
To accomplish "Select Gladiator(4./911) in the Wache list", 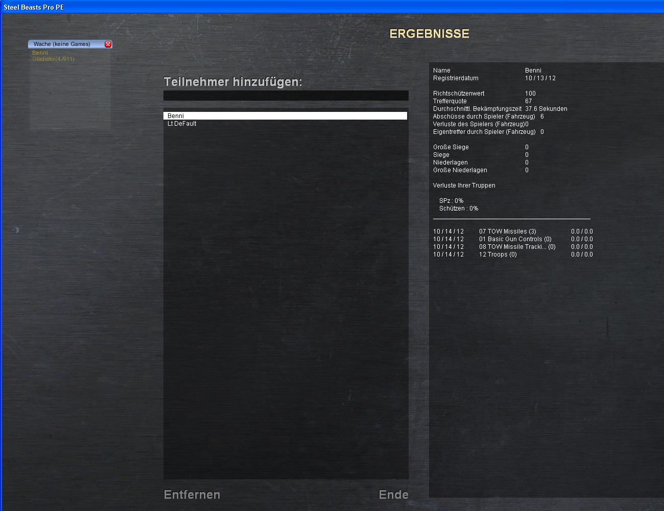I will pos(53,59).
